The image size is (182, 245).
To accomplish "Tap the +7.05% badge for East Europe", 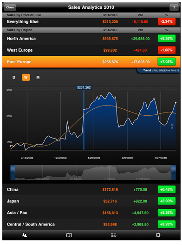I will tap(167, 62).
